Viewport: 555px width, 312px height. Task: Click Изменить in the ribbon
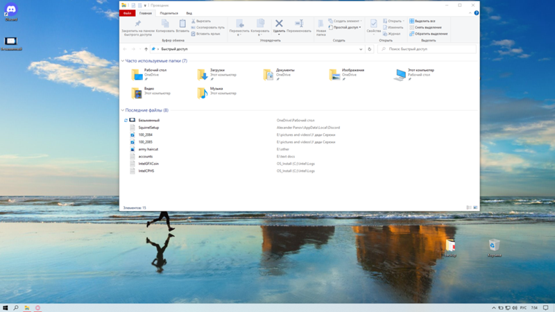393,27
